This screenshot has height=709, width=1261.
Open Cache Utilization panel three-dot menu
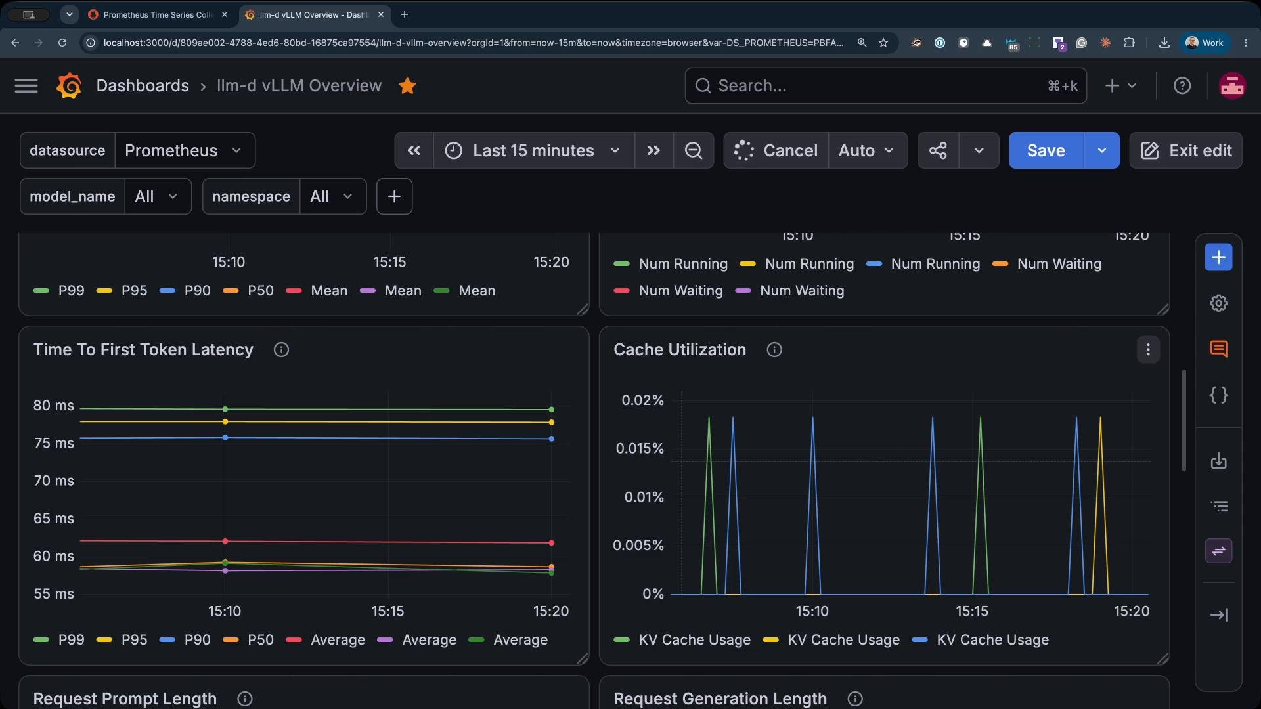(x=1148, y=350)
